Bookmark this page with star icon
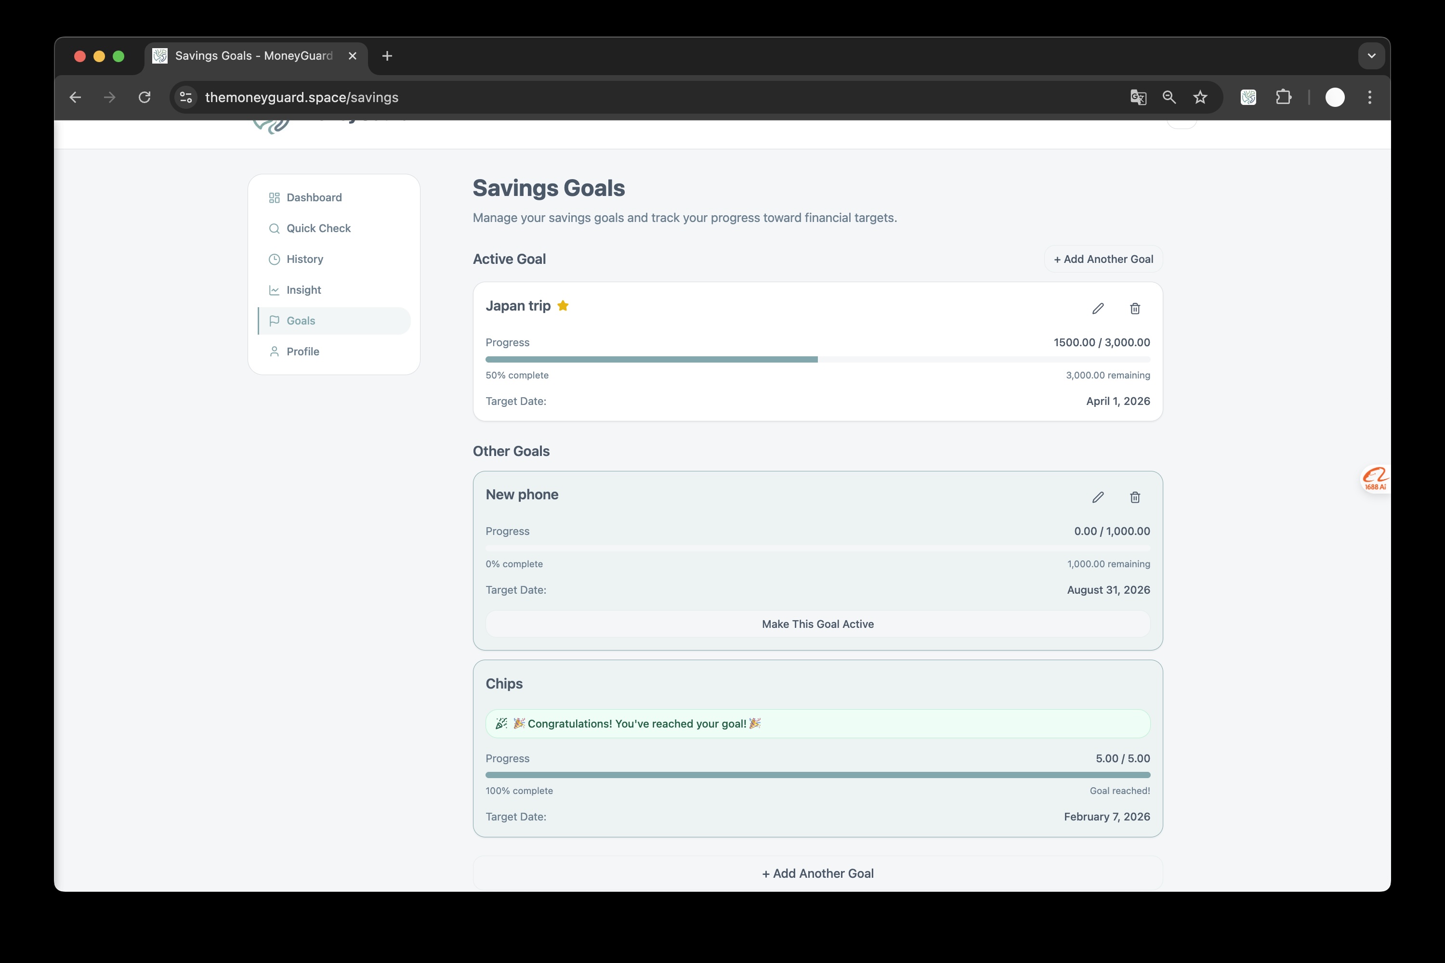This screenshot has height=963, width=1445. pos(1200,97)
